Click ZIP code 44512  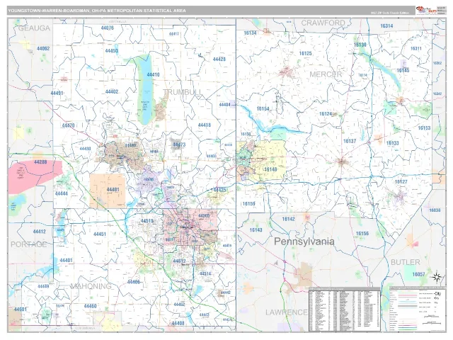pyautogui.click(x=179, y=261)
